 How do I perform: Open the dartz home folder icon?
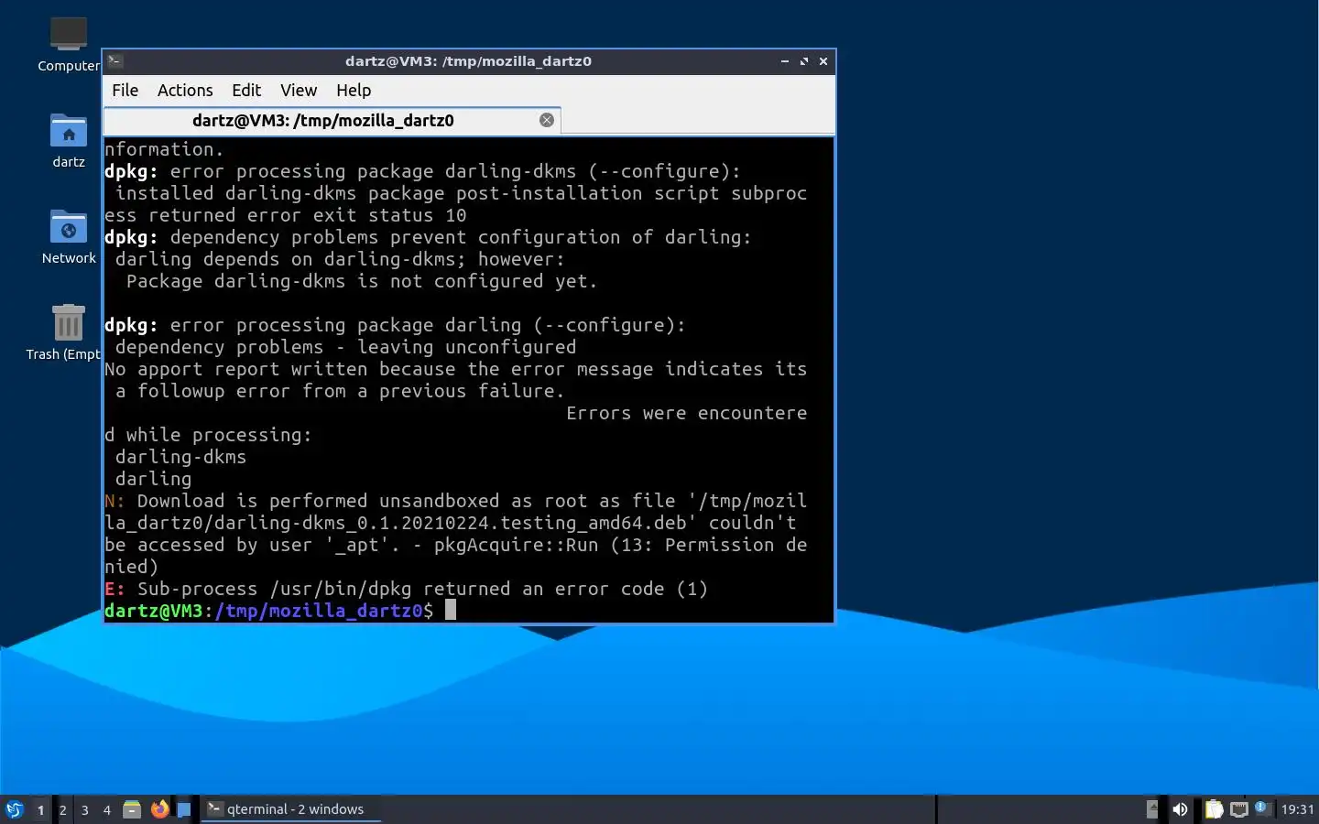click(69, 141)
